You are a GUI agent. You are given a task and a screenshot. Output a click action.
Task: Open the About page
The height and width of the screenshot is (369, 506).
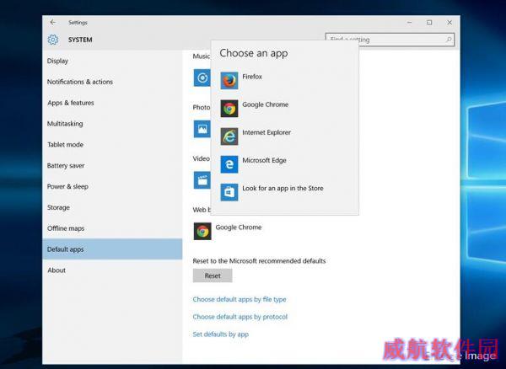pyautogui.click(x=112, y=270)
